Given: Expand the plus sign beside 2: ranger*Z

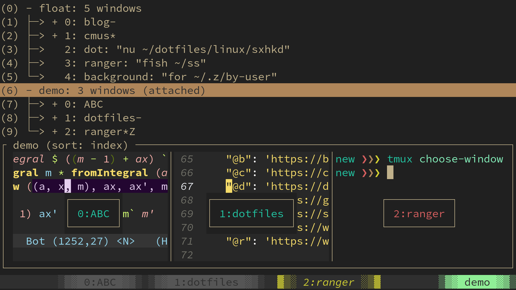Looking at the screenshot, I should (x=55, y=132).
